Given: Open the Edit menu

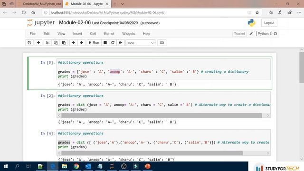Looking at the screenshot, I should 47,34.
